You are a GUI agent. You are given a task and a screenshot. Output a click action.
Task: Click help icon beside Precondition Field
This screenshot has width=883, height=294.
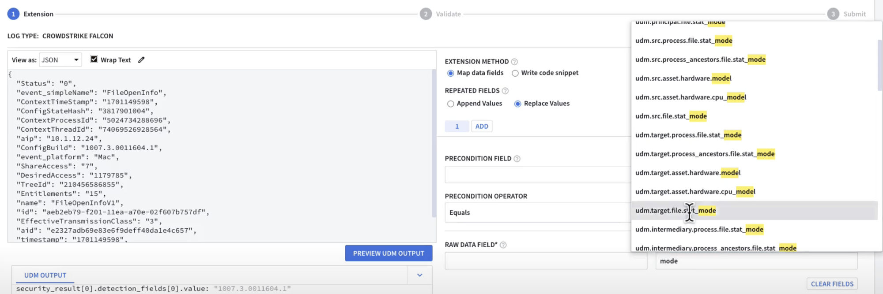coord(517,159)
